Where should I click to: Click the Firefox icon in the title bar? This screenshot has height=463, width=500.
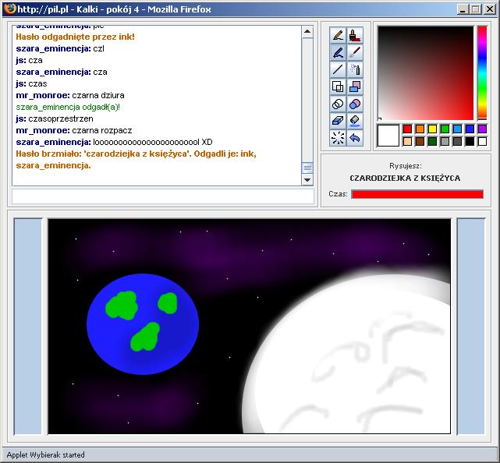click(x=10, y=9)
